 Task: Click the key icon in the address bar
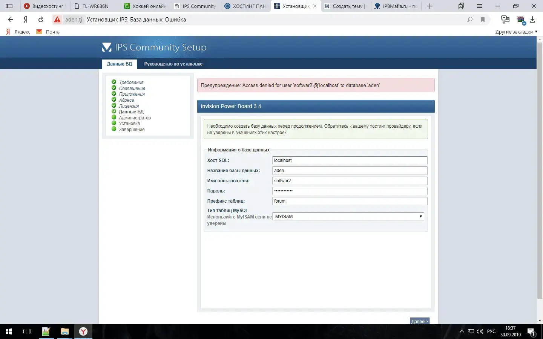pos(470,20)
